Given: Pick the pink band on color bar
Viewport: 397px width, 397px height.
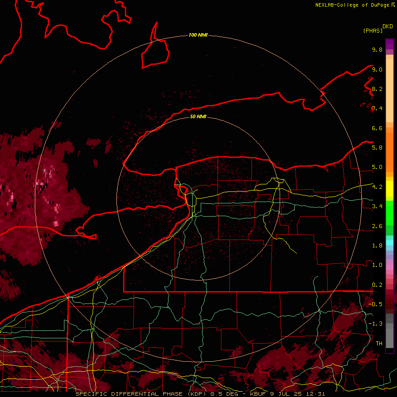Looking at the screenshot, I should click(x=390, y=267).
